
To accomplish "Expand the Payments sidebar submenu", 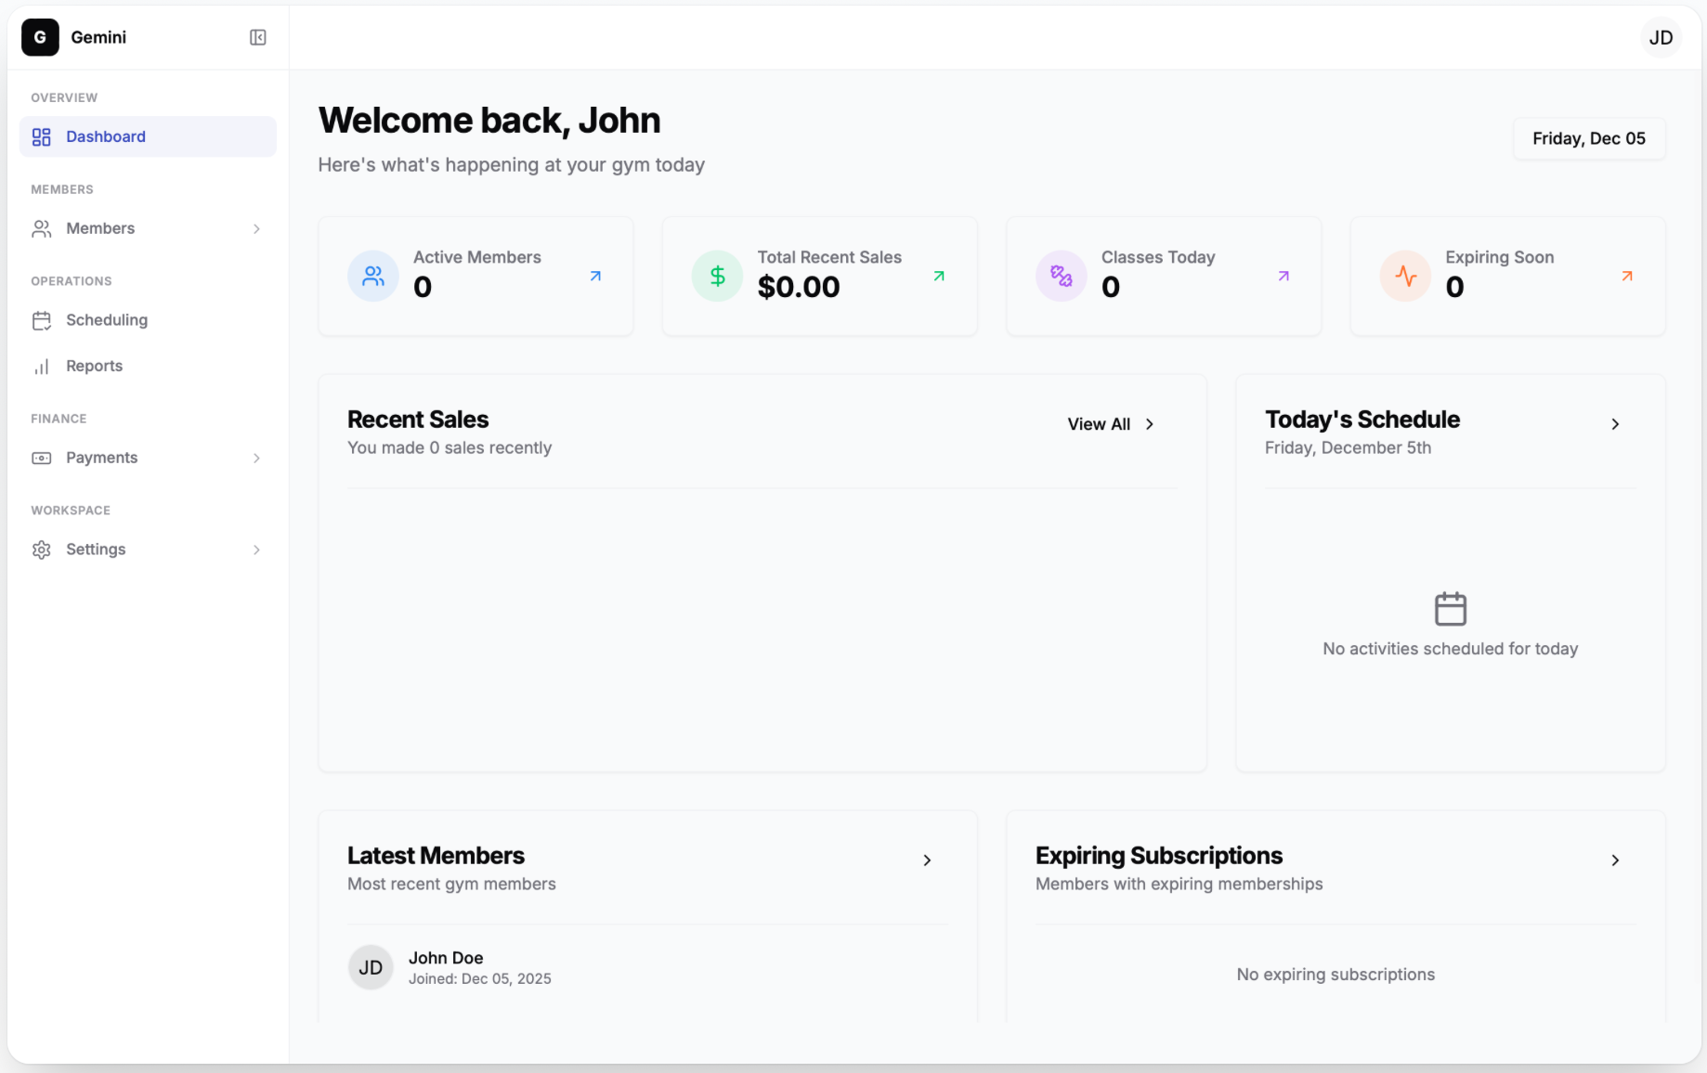I will point(256,458).
